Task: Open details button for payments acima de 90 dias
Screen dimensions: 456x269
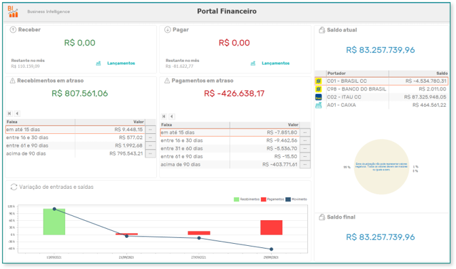Action: tap(304, 164)
